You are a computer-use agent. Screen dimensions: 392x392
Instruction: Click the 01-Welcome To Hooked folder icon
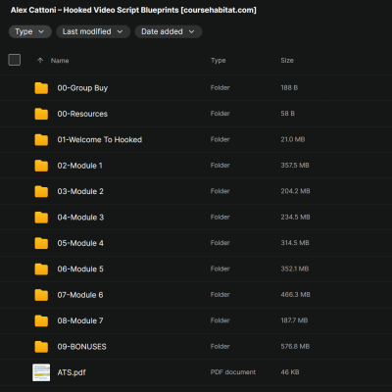41,140
